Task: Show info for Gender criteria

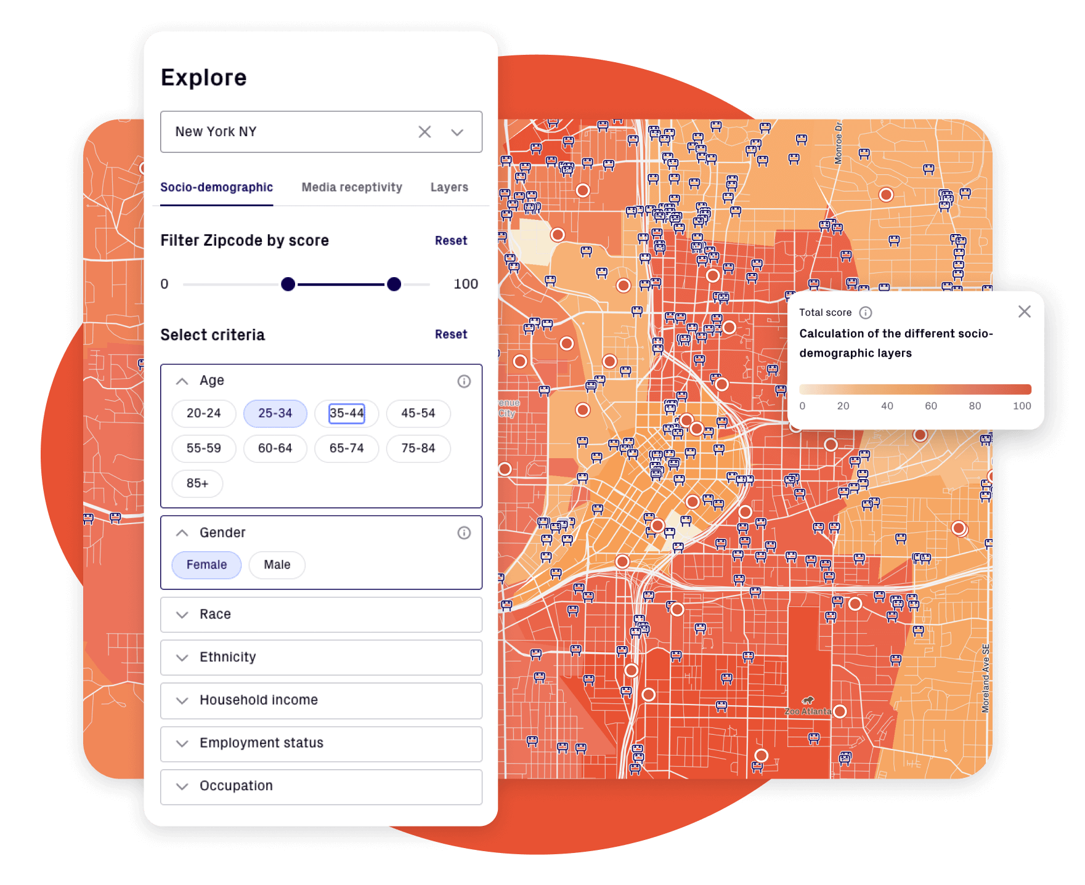Action: click(464, 533)
